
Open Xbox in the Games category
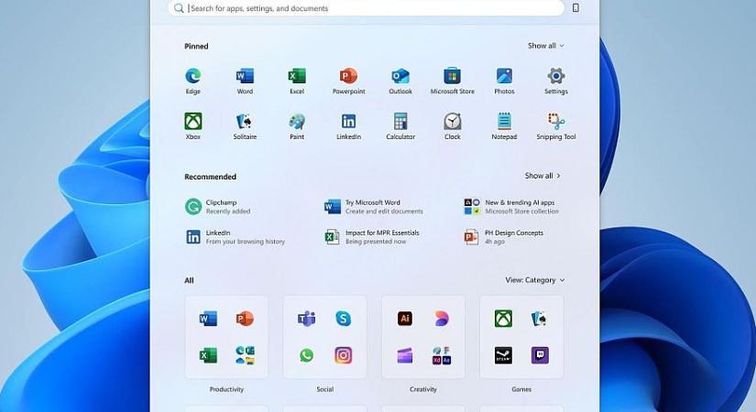tap(503, 319)
